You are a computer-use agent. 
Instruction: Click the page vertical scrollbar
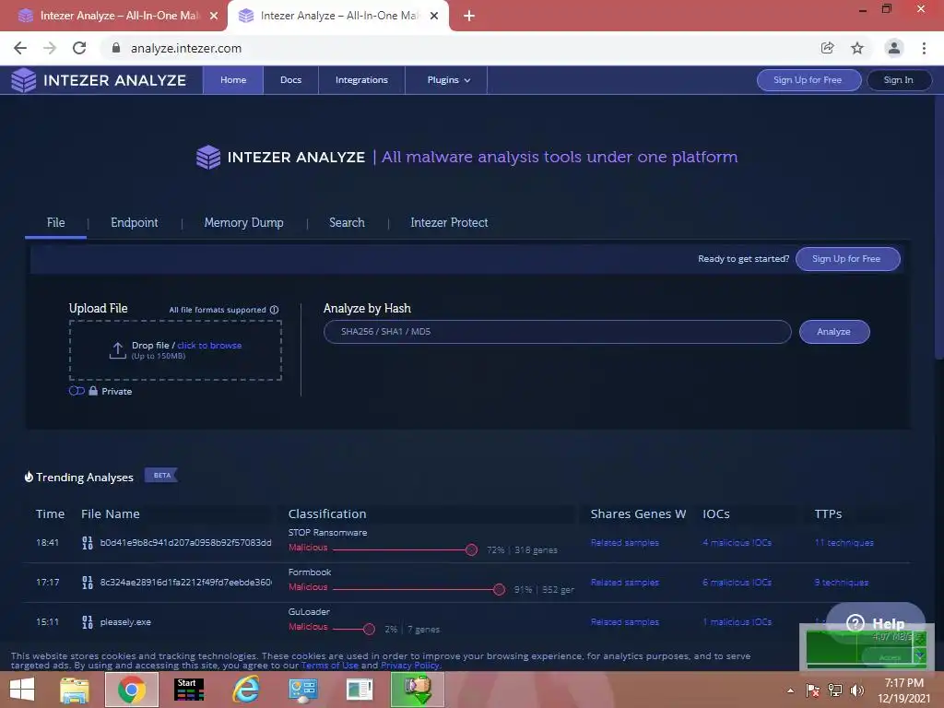point(938,228)
